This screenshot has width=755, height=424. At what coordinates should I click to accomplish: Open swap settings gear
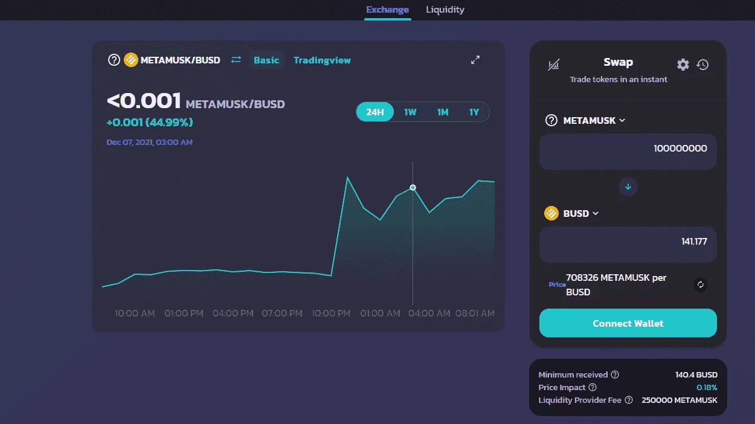pos(683,65)
